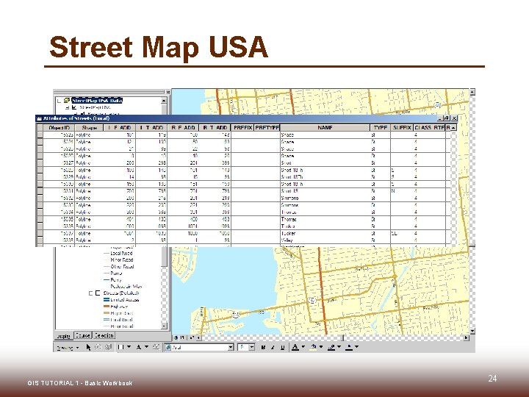
Task: Toggle italic text in Drawing toolbar
Action: (x=273, y=347)
